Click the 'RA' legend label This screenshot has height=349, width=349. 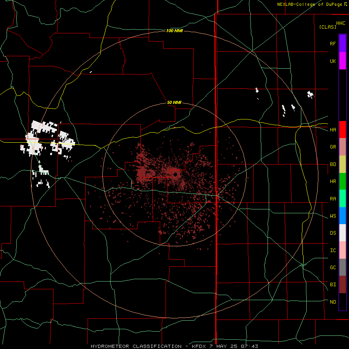tap(333, 199)
